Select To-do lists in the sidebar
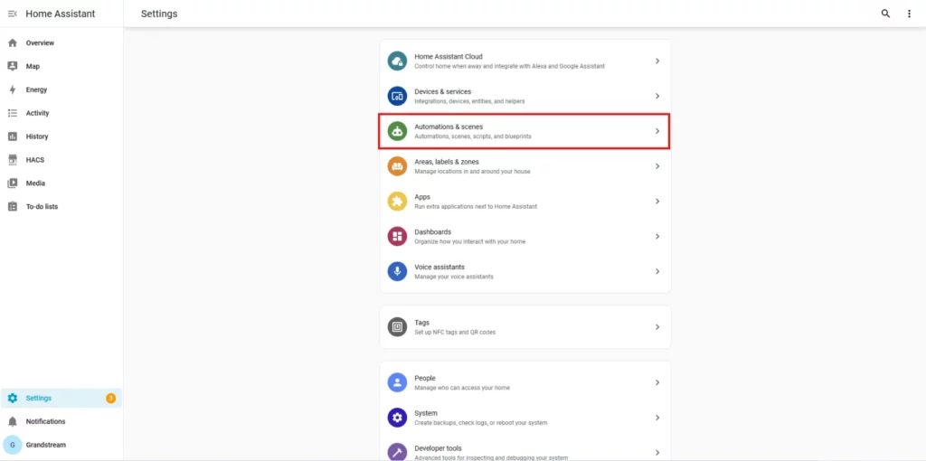Viewport: 926px width, 461px height. 61,207
